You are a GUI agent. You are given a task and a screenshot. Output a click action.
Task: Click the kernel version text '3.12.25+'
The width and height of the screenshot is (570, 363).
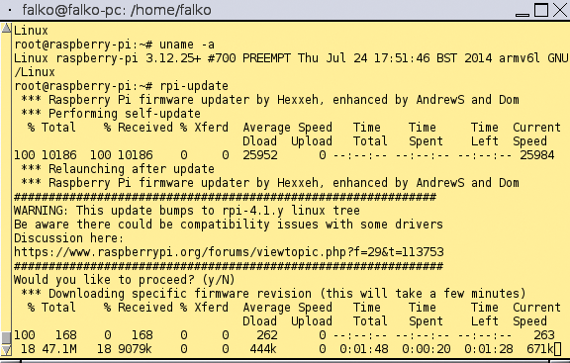173,58
